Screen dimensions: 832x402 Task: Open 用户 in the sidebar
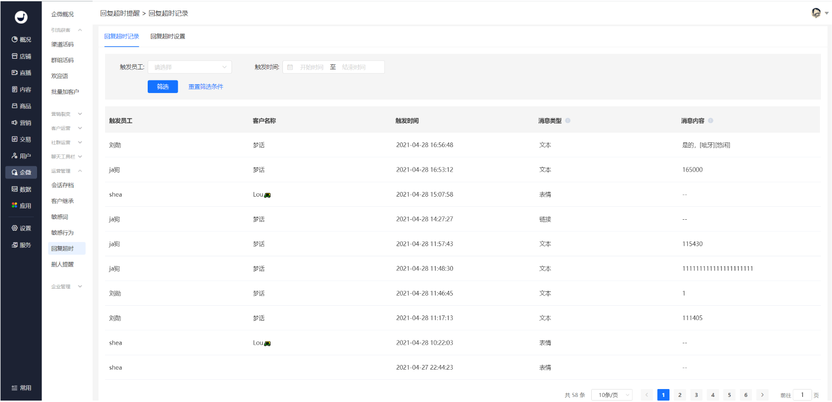click(x=21, y=156)
